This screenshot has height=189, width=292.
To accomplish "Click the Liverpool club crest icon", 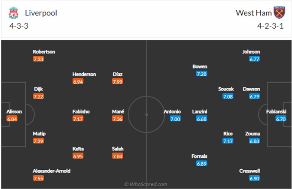I will click(x=13, y=13).
